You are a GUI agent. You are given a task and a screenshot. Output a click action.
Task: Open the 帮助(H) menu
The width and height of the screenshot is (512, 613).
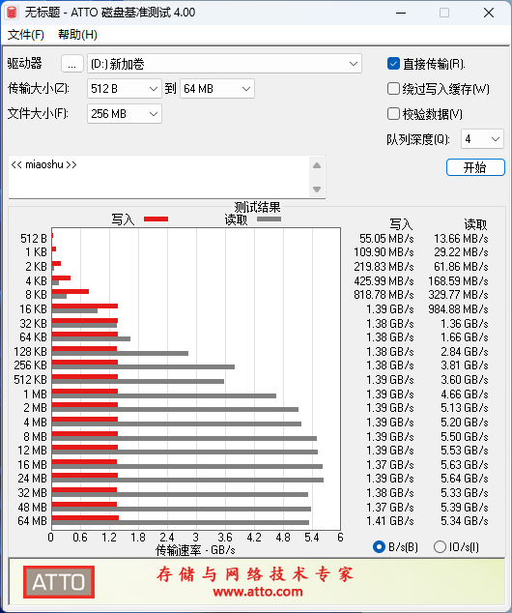[x=77, y=35]
